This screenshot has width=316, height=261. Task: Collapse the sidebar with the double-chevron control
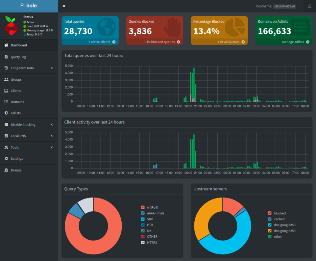pyautogui.click(x=64, y=6)
